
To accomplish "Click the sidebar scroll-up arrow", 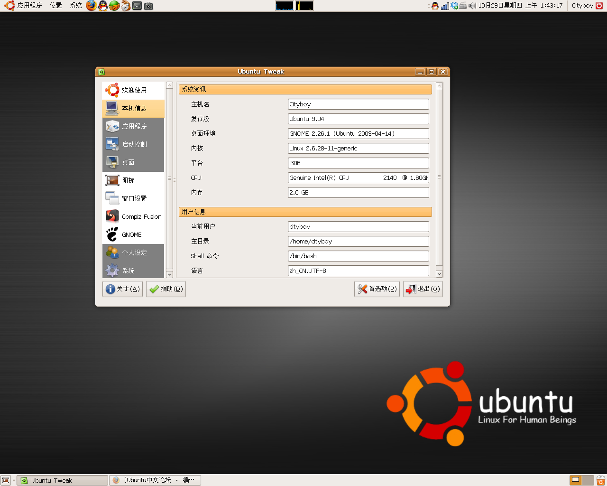I will 169,85.
